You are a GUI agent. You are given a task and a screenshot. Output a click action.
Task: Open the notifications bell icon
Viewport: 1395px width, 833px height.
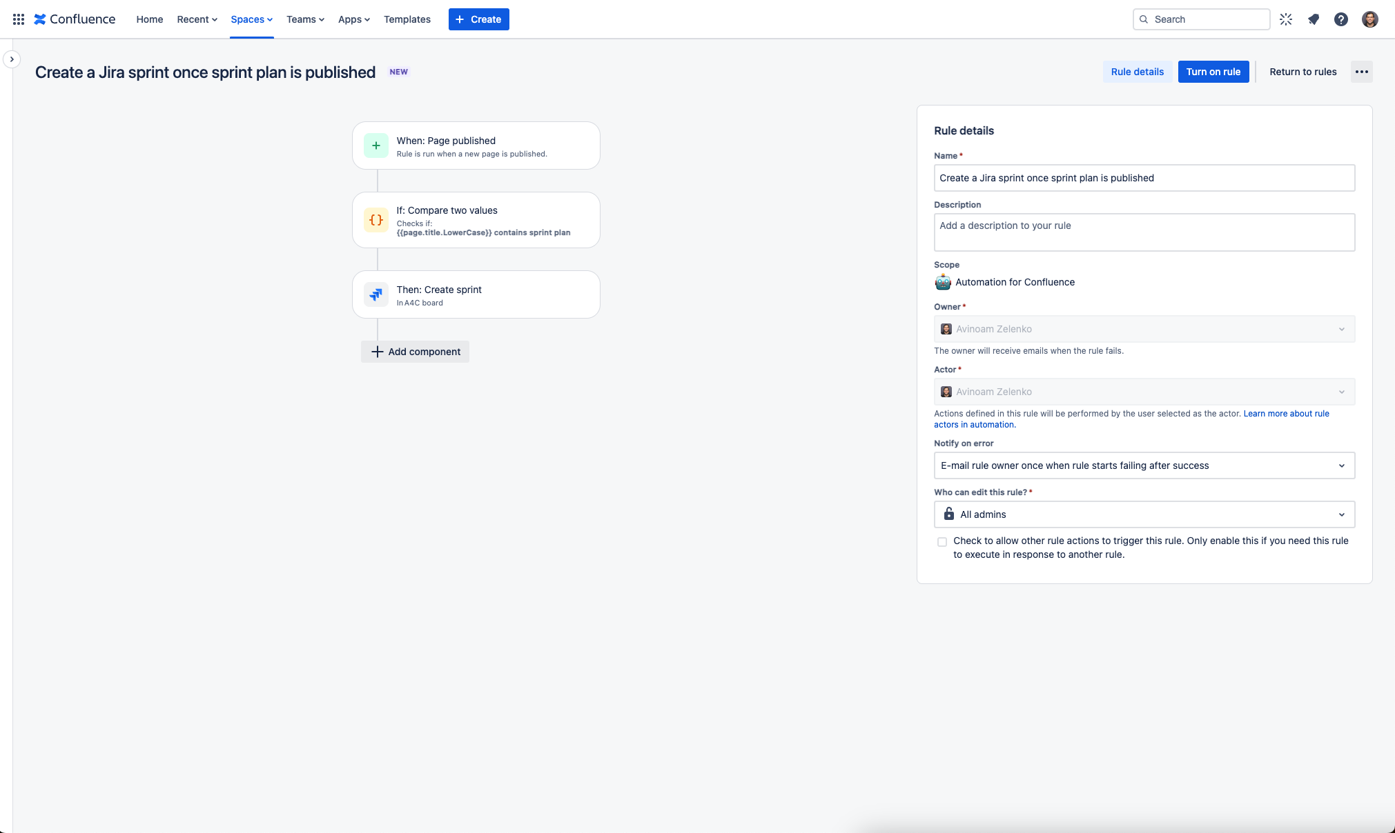point(1314,19)
